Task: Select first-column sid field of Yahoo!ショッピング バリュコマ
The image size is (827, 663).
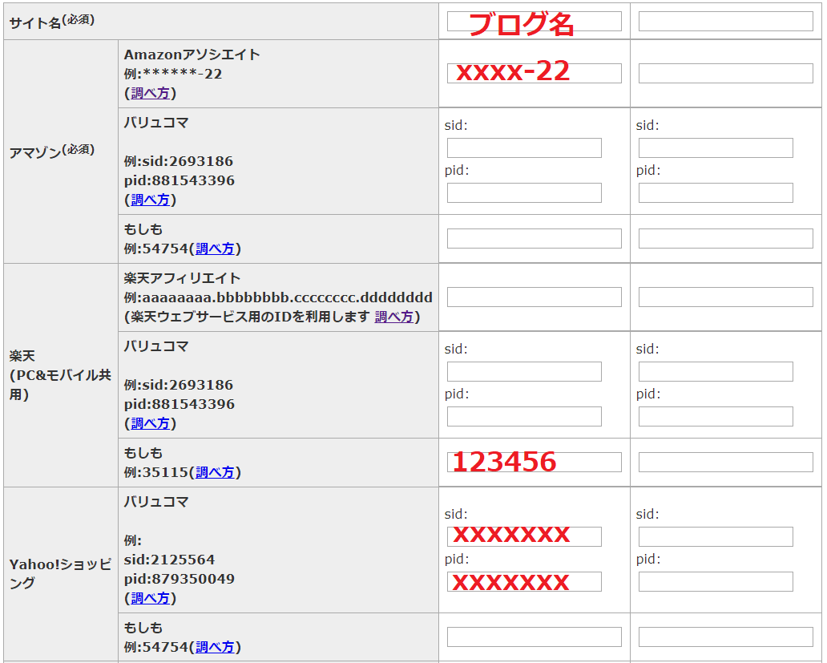Action: pos(524,536)
